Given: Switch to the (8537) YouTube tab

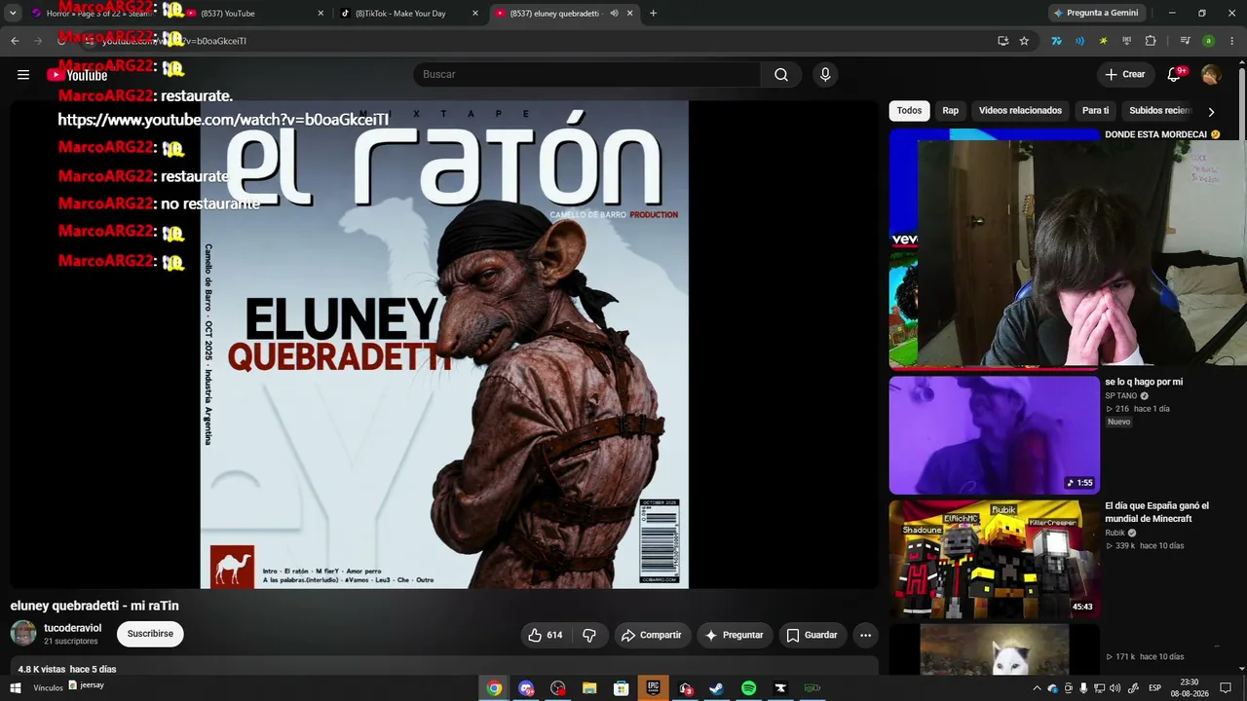Looking at the screenshot, I should pos(253,14).
